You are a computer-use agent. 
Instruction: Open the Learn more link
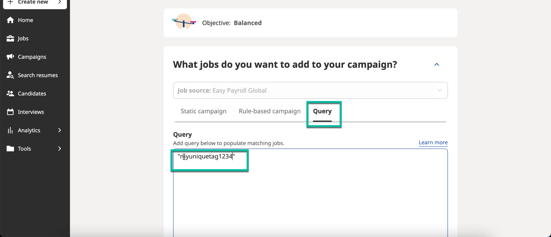(433, 143)
